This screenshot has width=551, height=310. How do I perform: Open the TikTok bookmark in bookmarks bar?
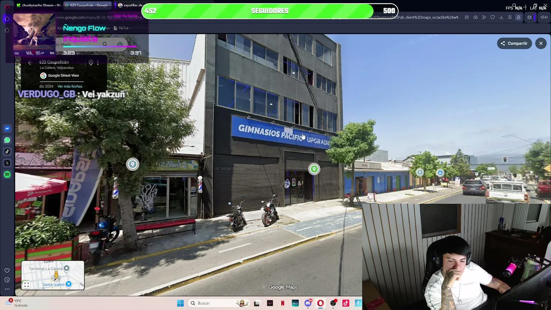point(122,28)
